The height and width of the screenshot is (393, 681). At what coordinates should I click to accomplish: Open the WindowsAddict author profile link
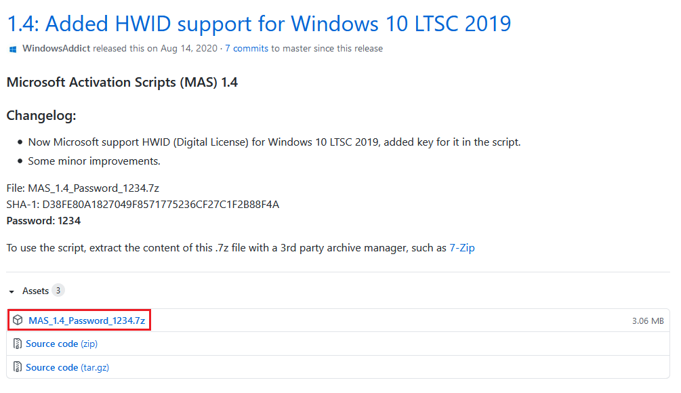57,49
